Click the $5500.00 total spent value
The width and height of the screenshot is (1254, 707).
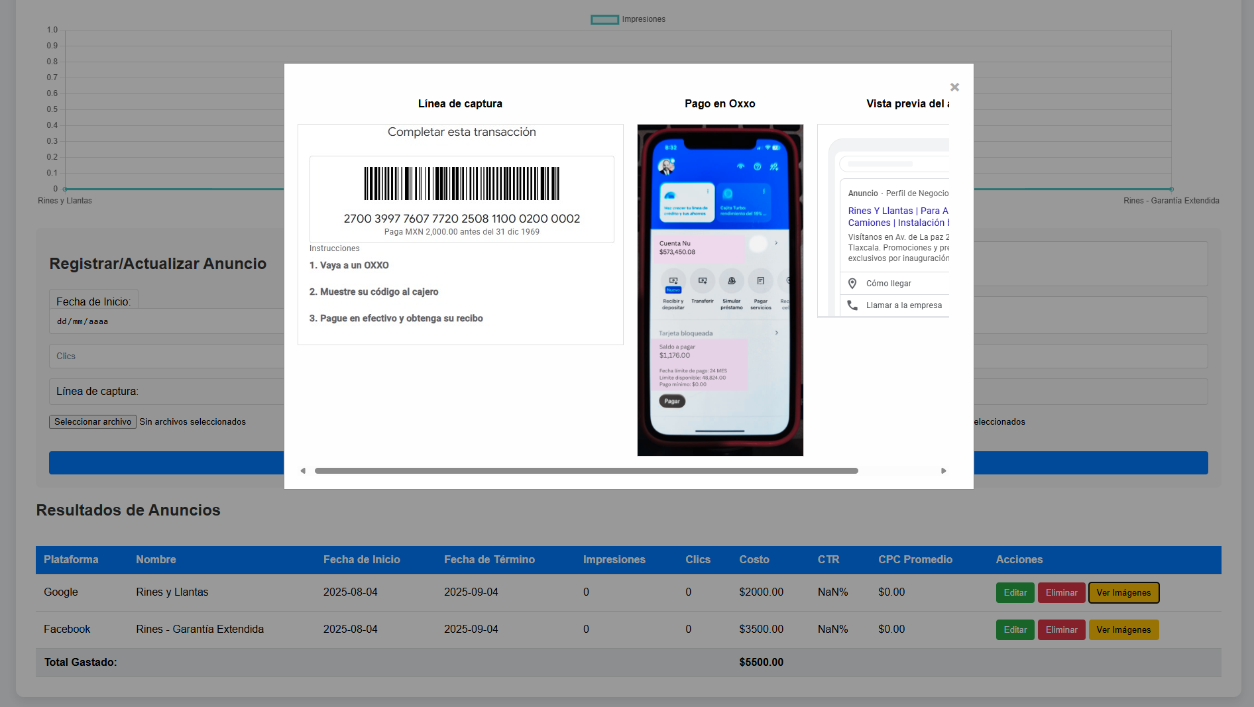coord(762,663)
